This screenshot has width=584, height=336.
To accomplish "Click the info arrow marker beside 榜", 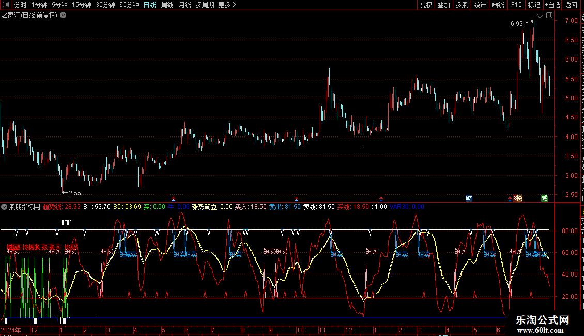I will [510, 200].
